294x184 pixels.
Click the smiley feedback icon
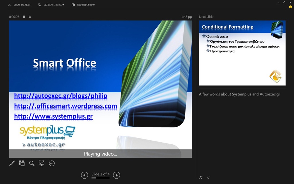coord(291,7)
